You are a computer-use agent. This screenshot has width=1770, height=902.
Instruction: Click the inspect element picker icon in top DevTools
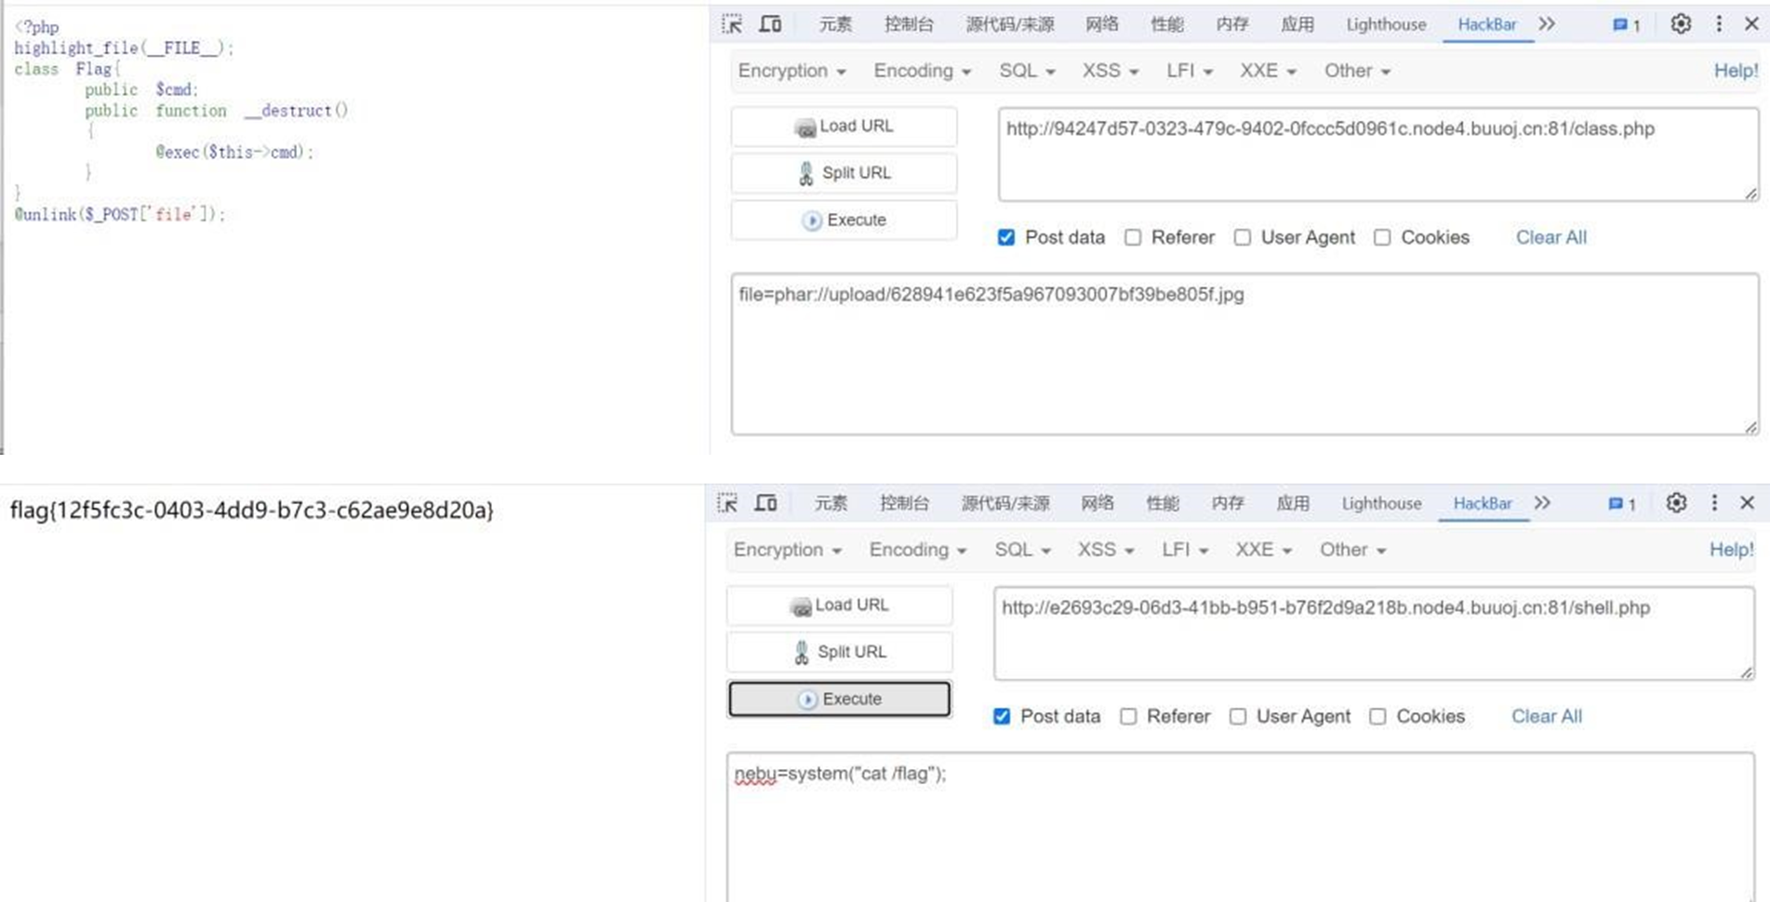[732, 24]
